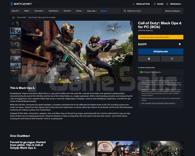Open the storefront gunman feature image
Viewport: 195px width, 156px height.
(118, 148)
